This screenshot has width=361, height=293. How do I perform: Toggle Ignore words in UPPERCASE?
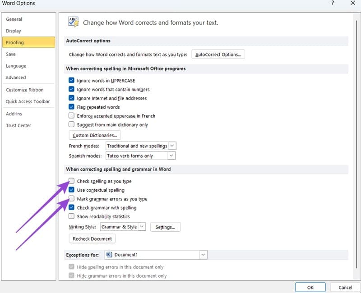coord(71,80)
